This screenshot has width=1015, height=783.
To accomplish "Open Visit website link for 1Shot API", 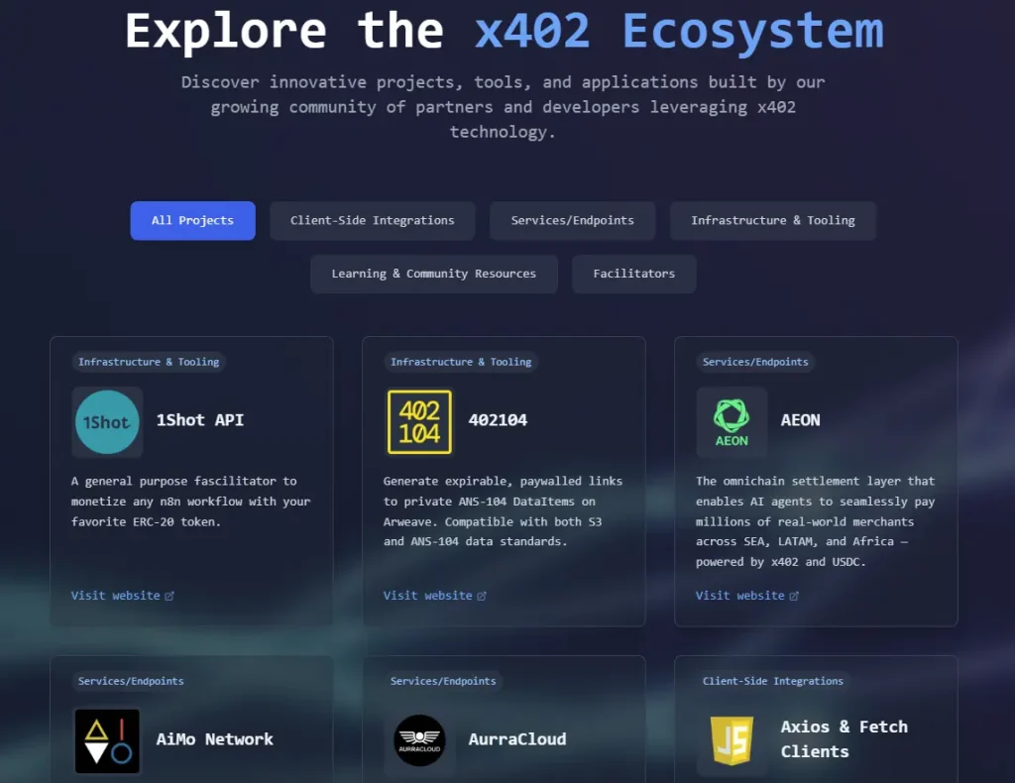I will point(115,595).
